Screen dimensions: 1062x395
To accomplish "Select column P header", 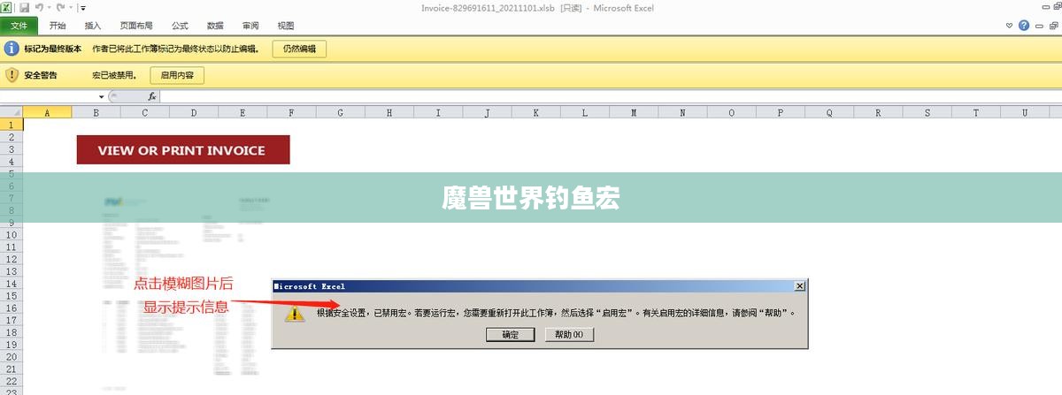I will (x=781, y=112).
